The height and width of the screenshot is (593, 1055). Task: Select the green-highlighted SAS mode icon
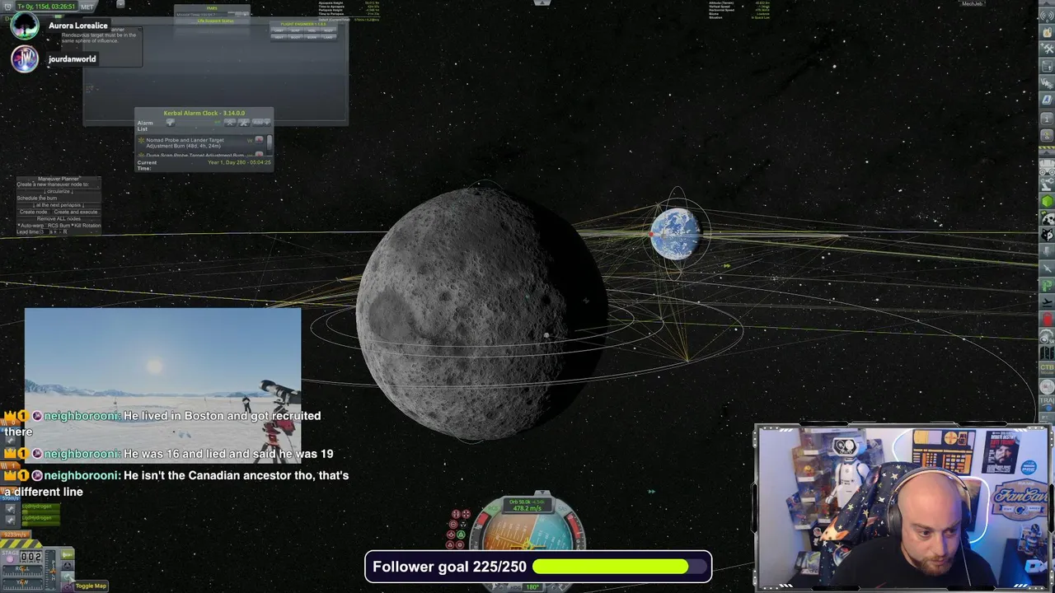(461, 535)
